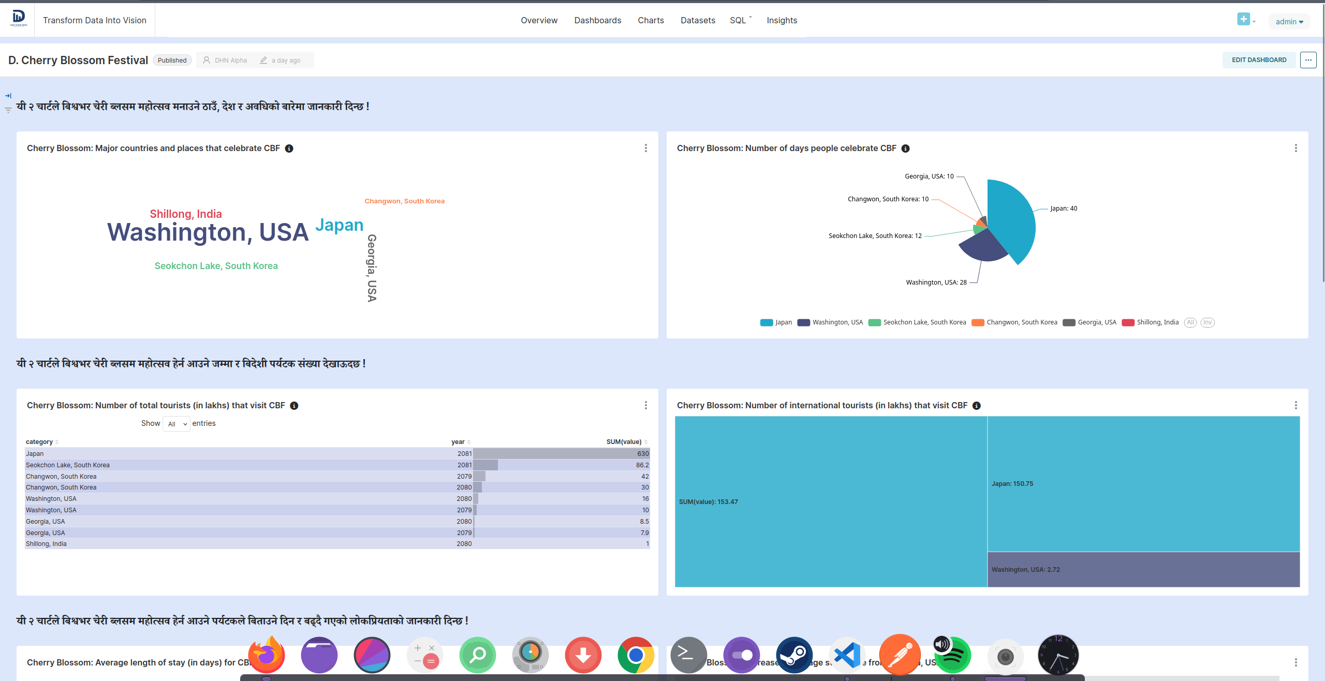Click Inv to invert the pie chart legend selection
Viewport: 1325px width, 681px height.
(1208, 322)
